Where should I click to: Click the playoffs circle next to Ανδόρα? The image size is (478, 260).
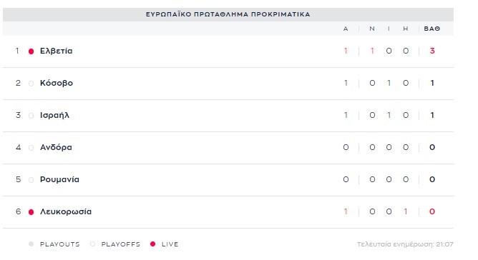click(x=31, y=148)
